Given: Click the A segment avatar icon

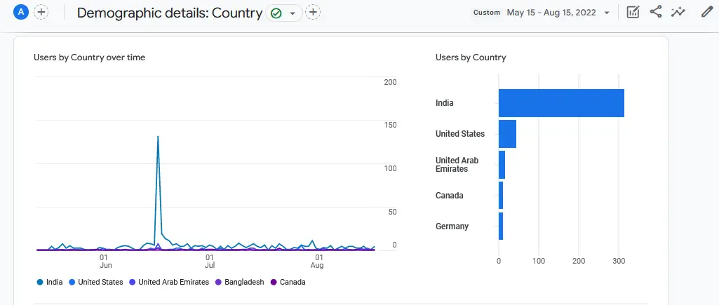Looking at the screenshot, I should click(21, 13).
